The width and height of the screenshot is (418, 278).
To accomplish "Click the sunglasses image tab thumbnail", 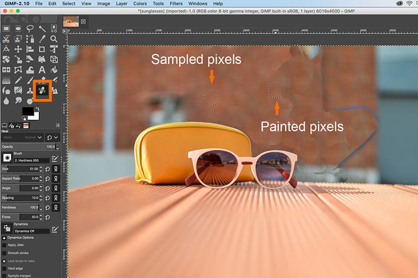I will [71, 21].
